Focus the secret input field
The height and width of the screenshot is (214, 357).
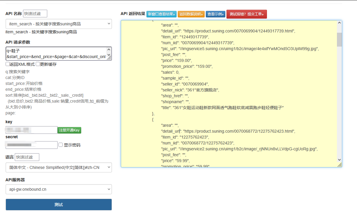[31, 145]
